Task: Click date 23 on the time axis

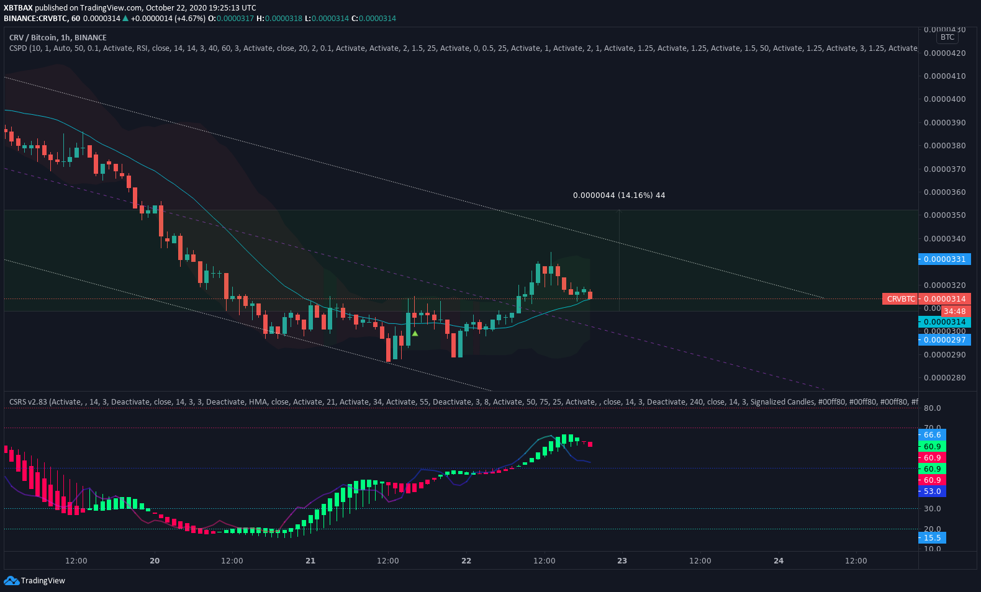Action: [622, 561]
